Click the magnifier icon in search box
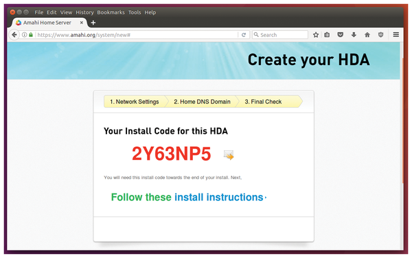 [x=256, y=34]
